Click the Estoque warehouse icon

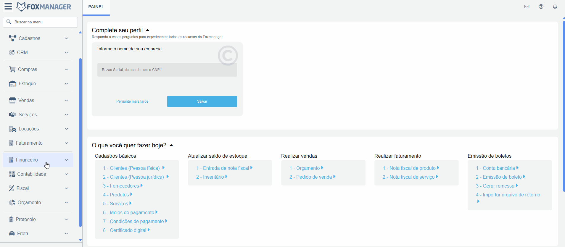point(12,84)
